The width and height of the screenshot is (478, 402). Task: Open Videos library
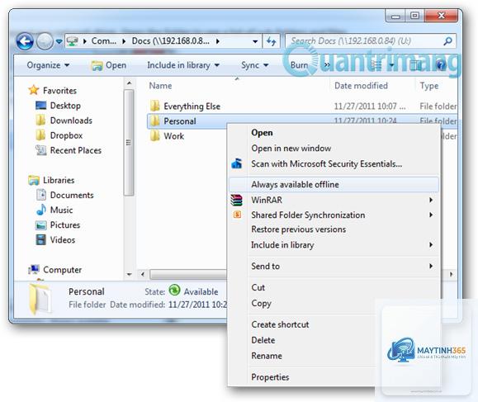[x=63, y=240]
